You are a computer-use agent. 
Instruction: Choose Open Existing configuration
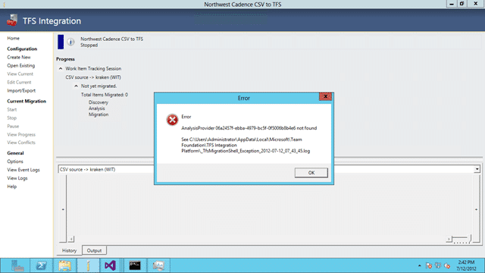click(21, 66)
